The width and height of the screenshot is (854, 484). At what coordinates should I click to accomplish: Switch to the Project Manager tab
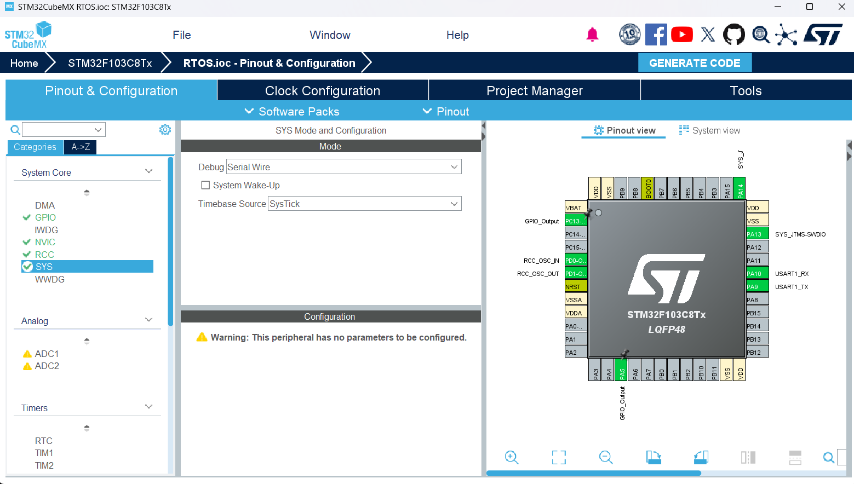[x=535, y=90]
